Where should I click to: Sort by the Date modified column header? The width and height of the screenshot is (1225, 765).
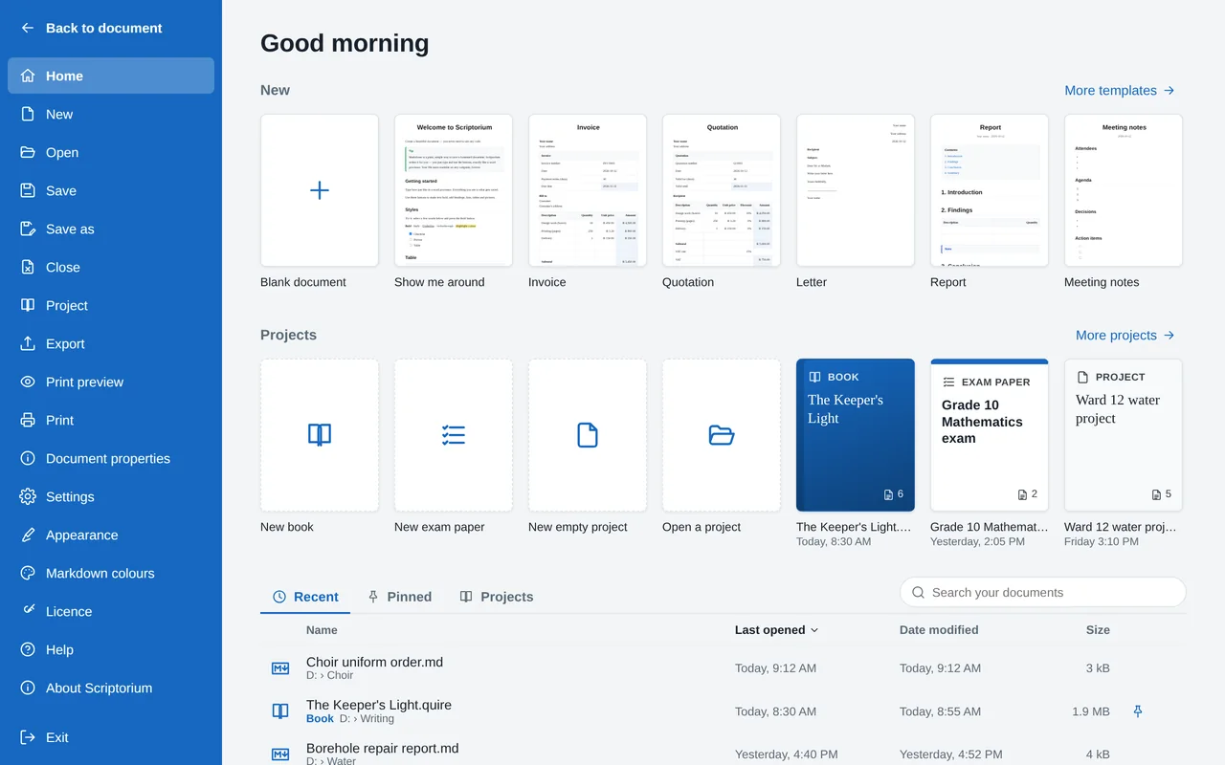(939, 630)
